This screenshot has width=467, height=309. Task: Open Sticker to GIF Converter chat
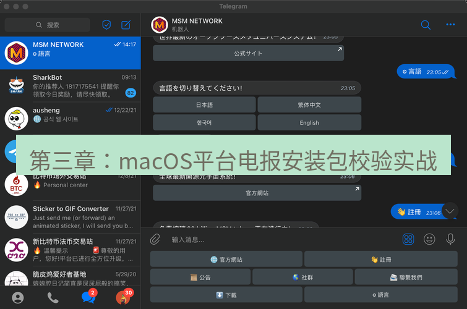point(71,217)
